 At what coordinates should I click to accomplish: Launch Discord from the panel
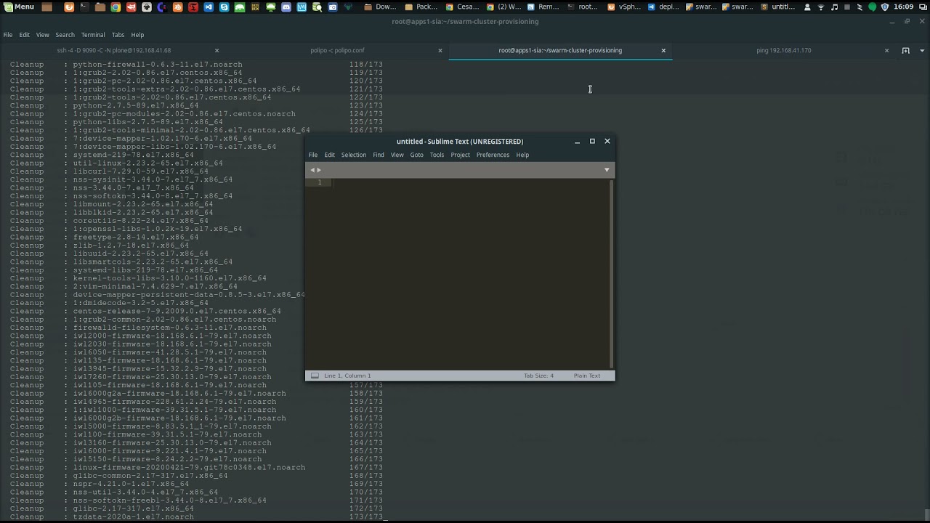[286, 7]
